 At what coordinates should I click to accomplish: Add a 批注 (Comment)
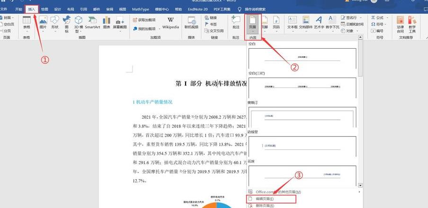click(236, 22)
